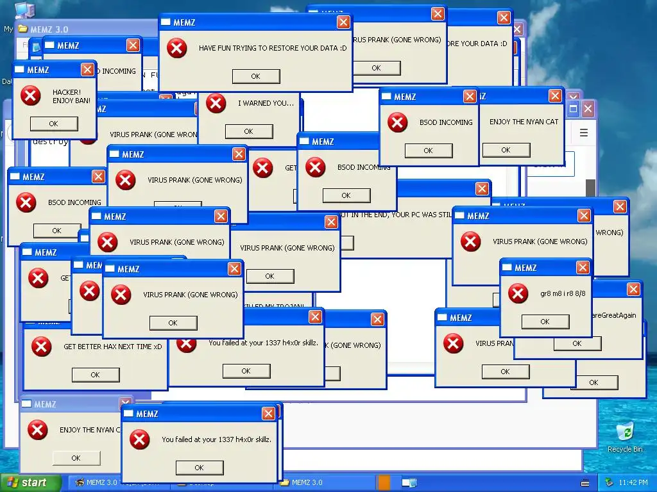Click OK in the HACKER! ENJOY BAN! dialog
The height and width of the screenshot is (492, 657).
[x=54, y=124]
